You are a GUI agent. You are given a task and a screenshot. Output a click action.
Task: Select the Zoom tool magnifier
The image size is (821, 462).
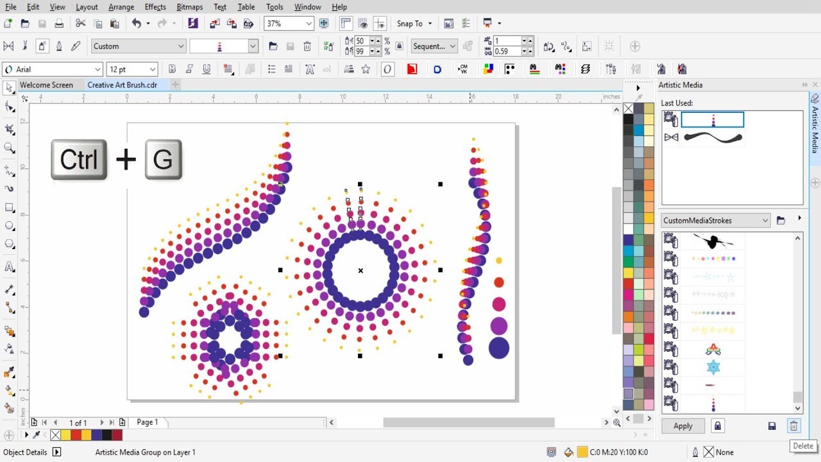point(10,148)
